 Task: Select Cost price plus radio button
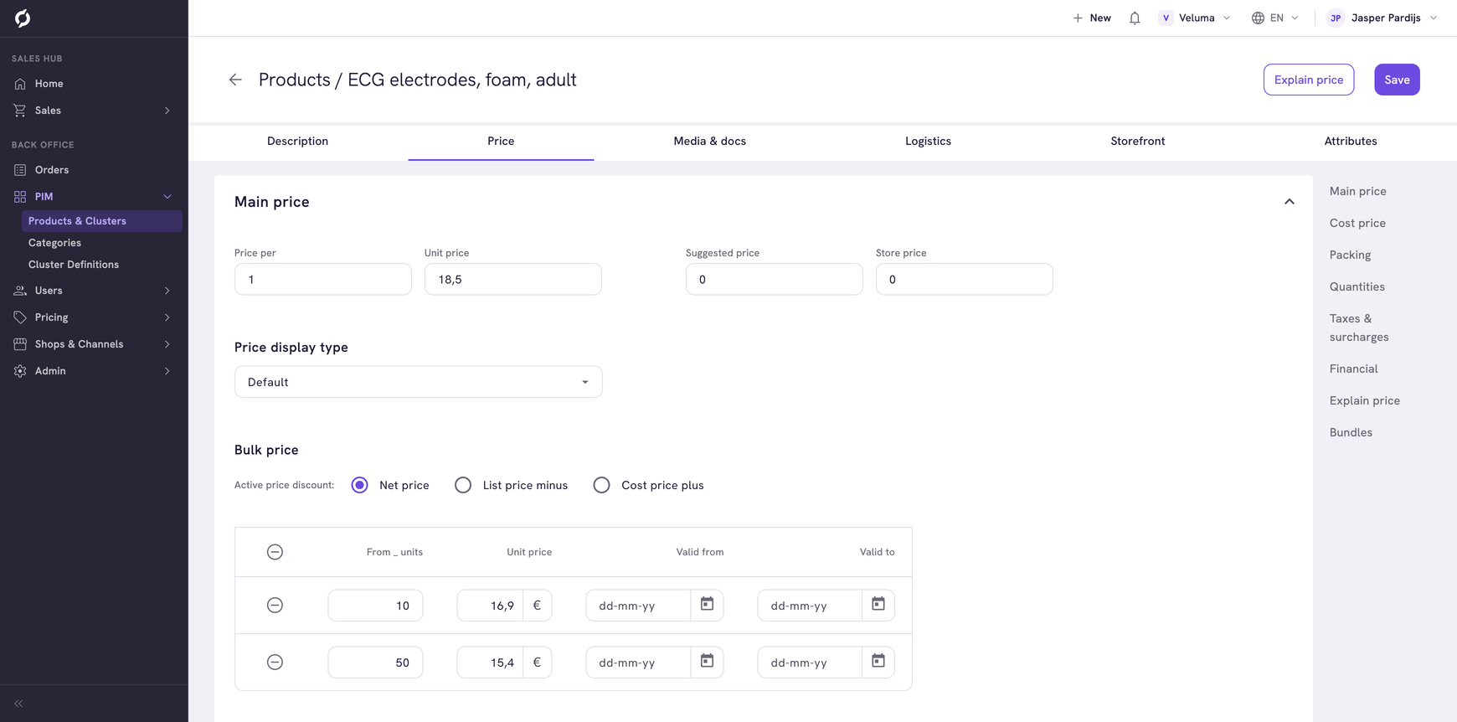601,485
